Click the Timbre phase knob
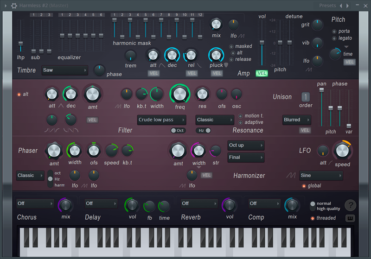Viewport: 371px width, 259px height. point(99,70)
